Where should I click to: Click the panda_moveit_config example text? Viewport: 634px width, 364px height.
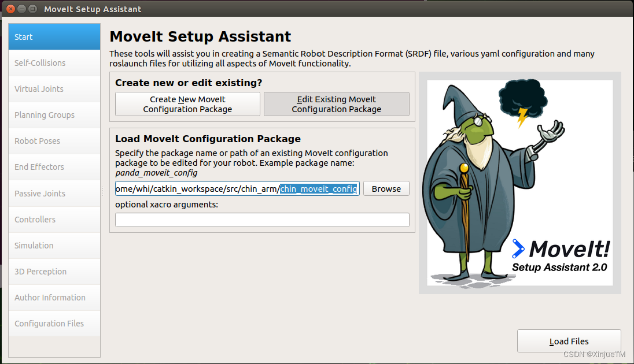pos(156,173)
